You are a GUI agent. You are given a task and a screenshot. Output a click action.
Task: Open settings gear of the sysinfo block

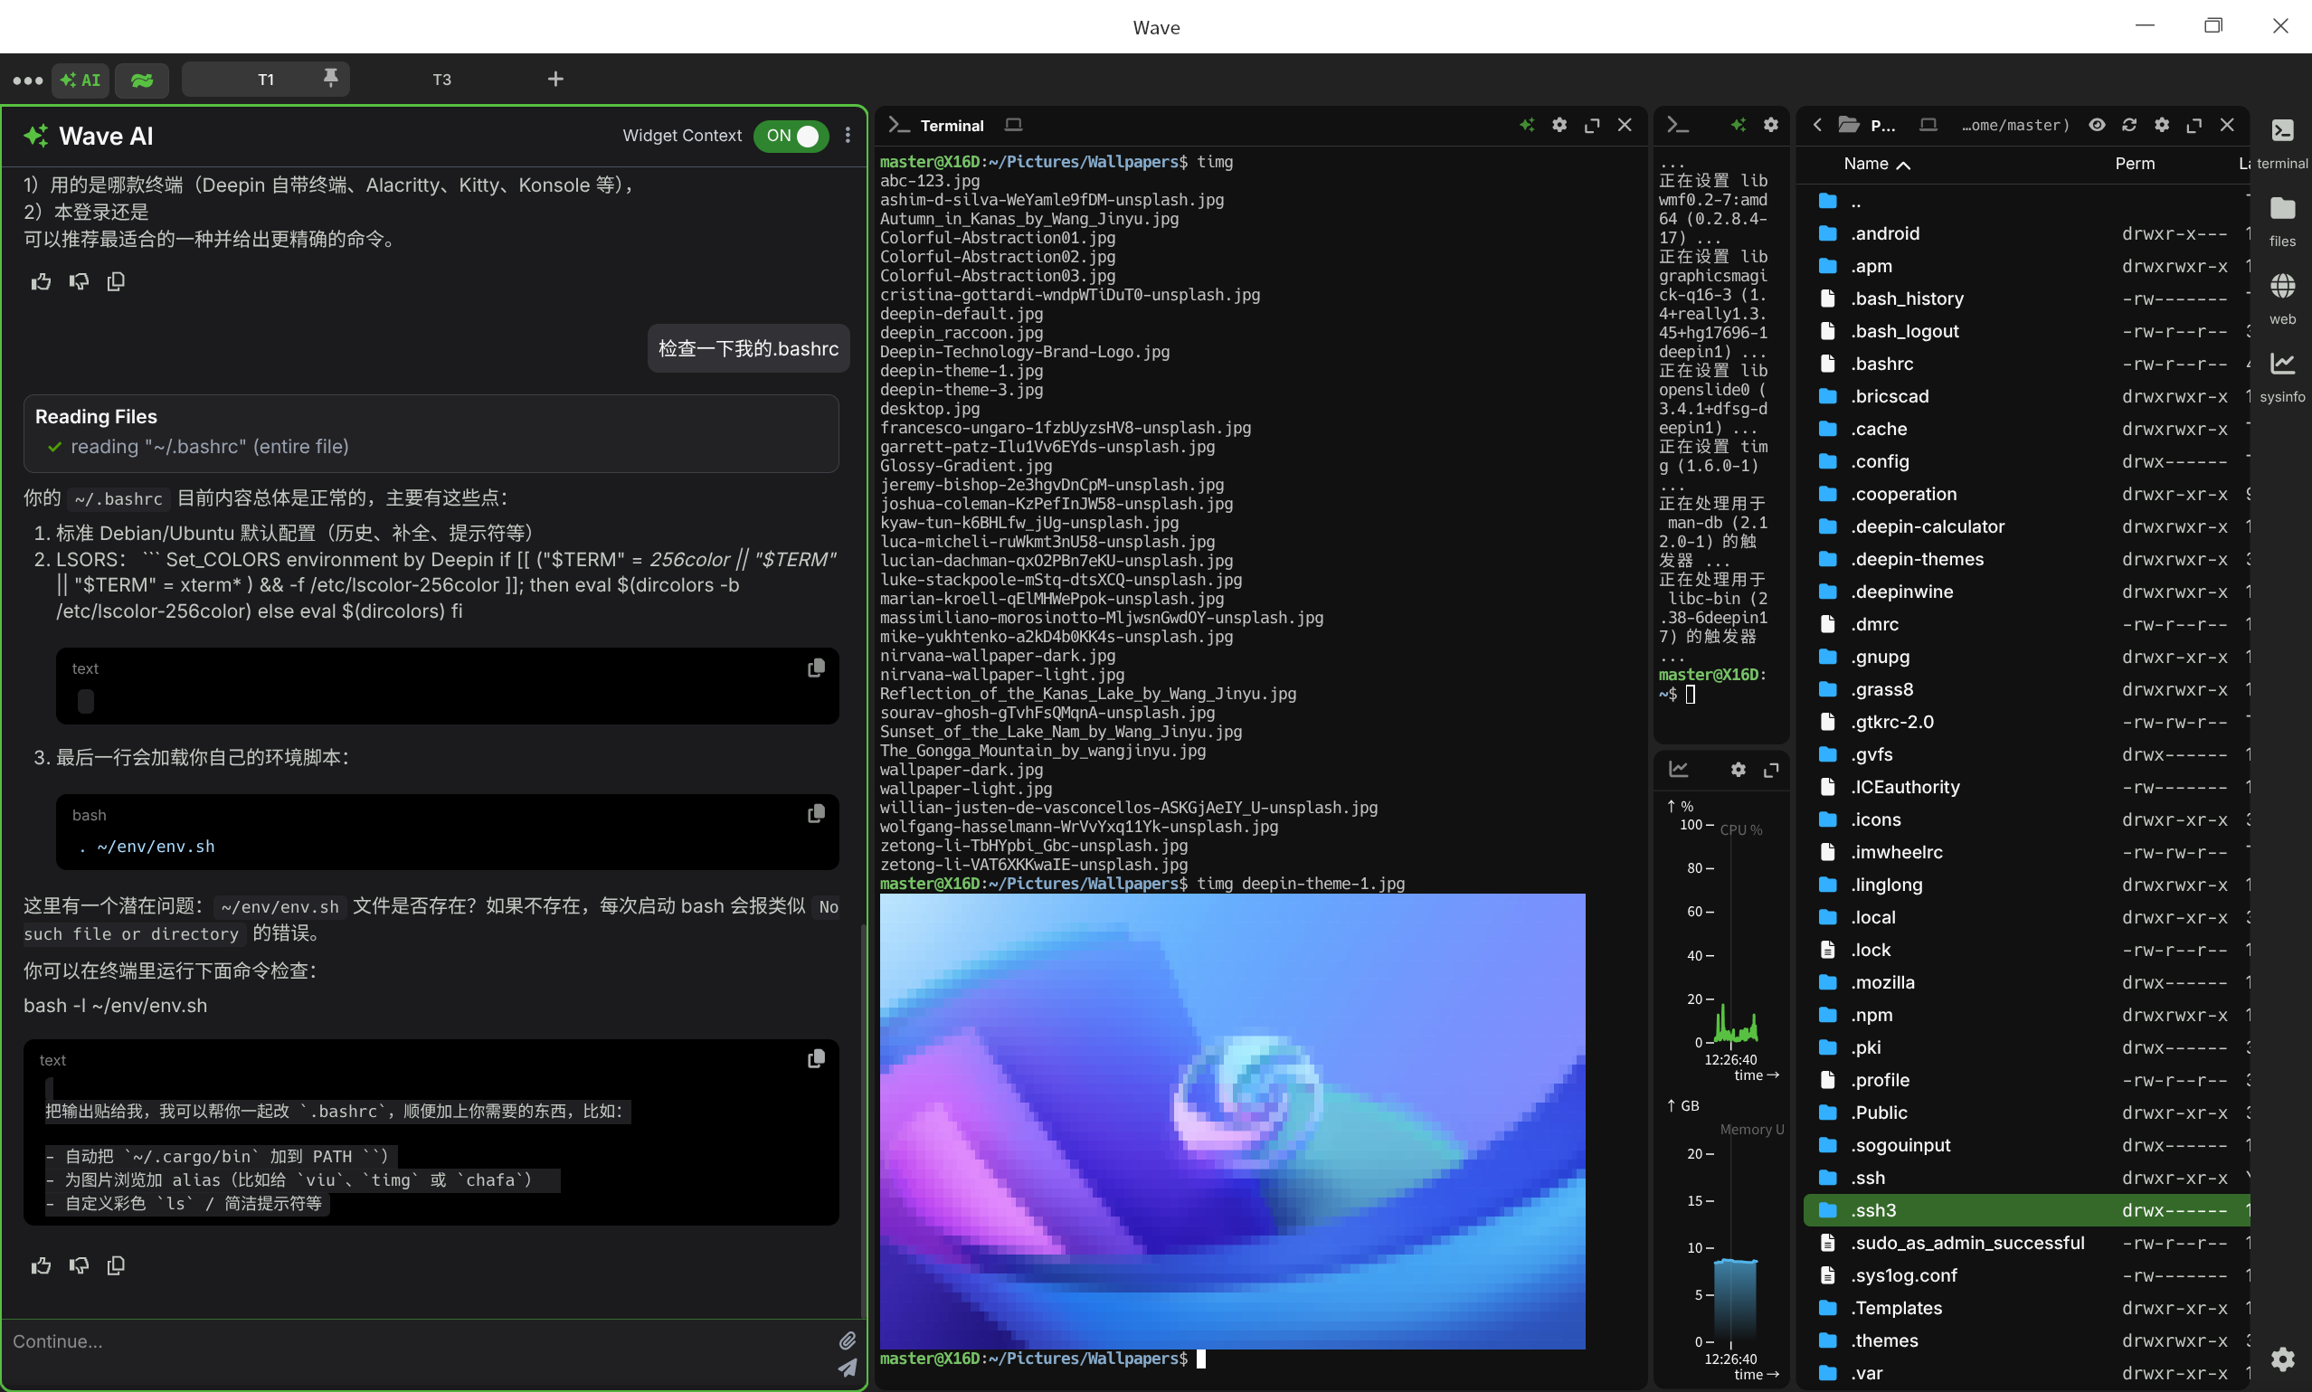click(x=1738, y=769)
